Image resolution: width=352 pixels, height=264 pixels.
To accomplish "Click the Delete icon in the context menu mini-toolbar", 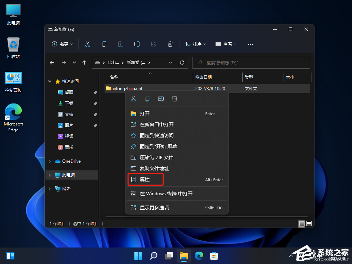I will coord(174,99).
